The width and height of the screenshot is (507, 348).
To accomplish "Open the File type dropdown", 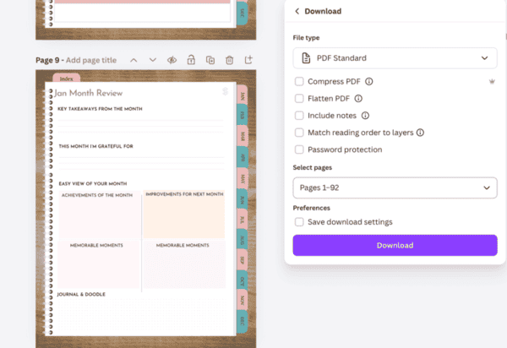I will 395,58.
